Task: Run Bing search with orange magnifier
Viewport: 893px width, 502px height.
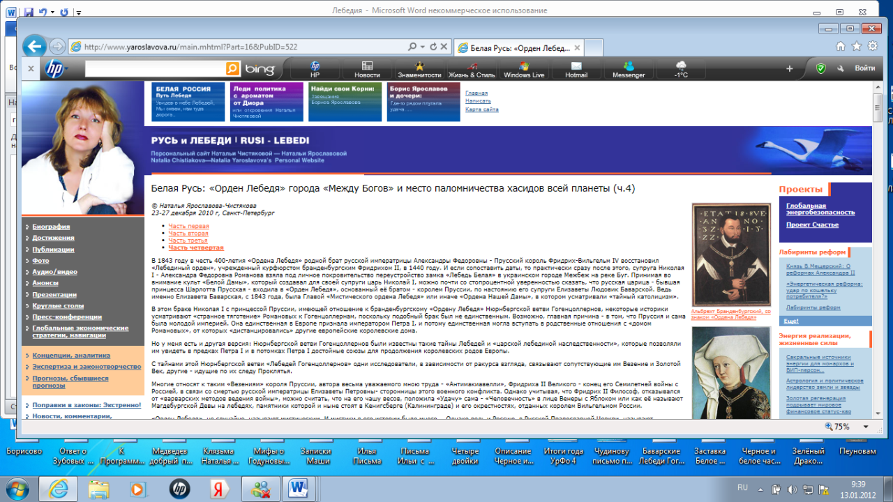Action: (232, 68)
